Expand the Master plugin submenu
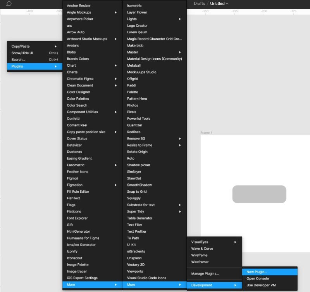This screenshot has width=310, height=292. pos(155,52)
